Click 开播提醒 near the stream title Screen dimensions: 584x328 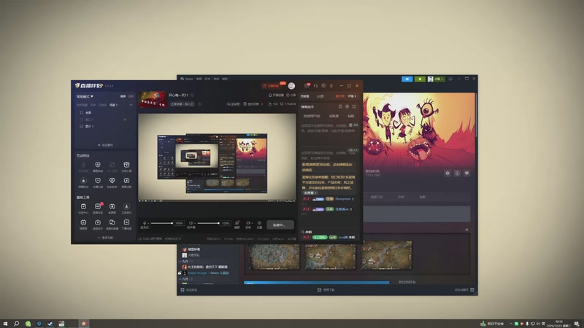(x=276, y=95)
